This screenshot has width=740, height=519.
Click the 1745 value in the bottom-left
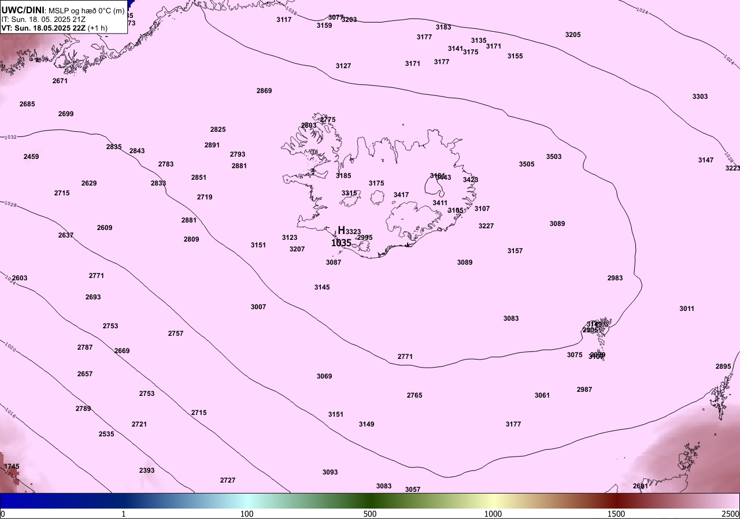[12, 466]
